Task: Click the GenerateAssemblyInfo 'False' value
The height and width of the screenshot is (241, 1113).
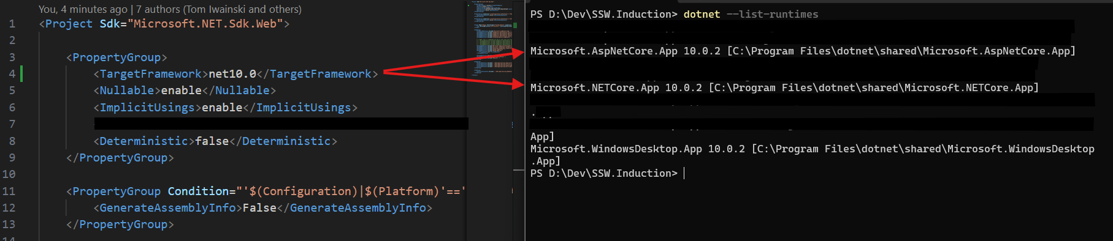Action: pyautogui.click(x=259, y=208)
